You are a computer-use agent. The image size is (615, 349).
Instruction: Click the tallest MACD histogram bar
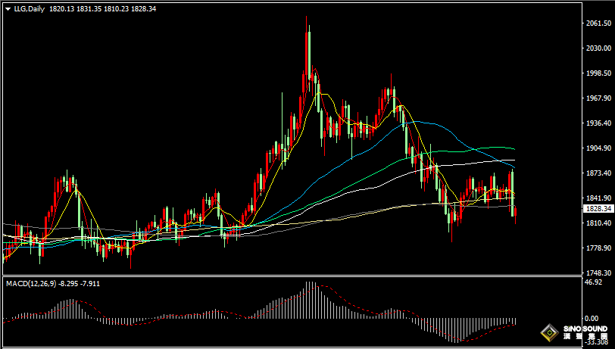pos(310,300)
